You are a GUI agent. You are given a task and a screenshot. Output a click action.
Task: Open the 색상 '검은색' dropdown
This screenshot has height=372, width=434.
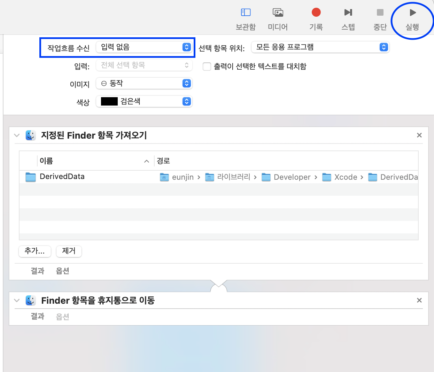coord(144,101)
